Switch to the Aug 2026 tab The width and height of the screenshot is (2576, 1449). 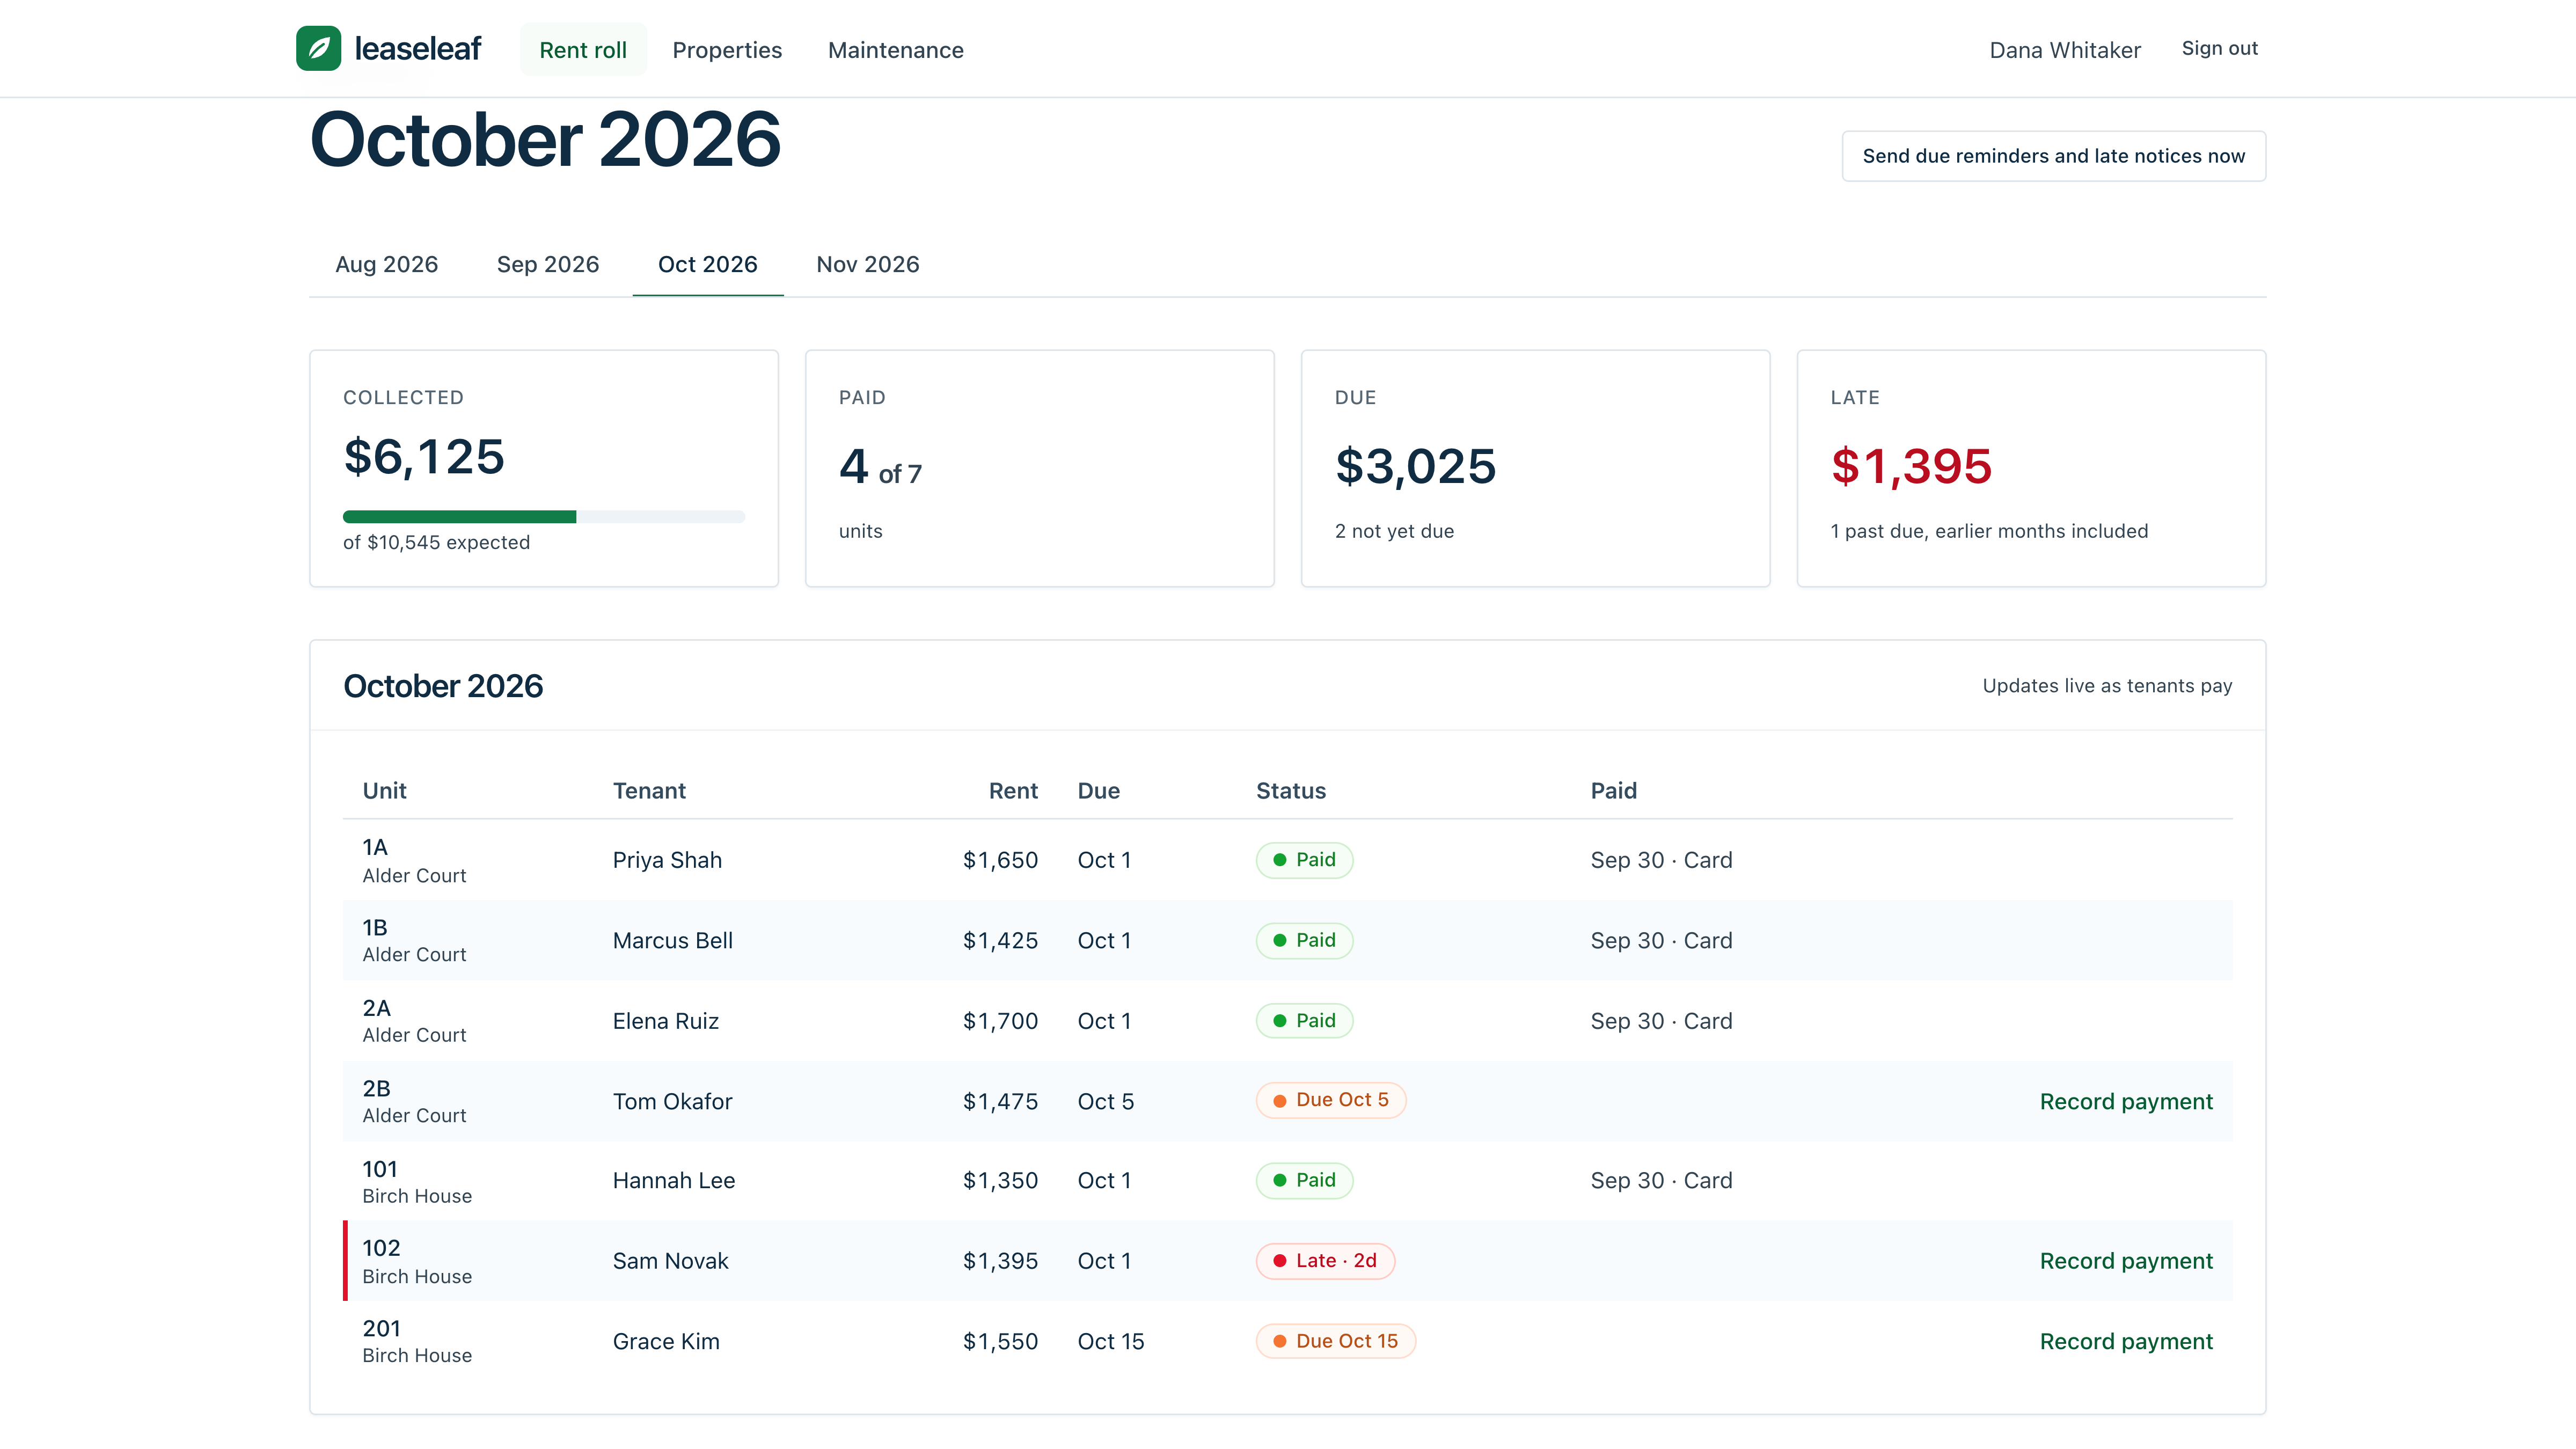point(386,264)
